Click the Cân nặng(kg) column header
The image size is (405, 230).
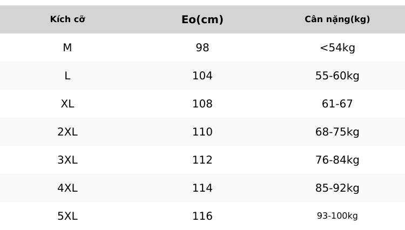pos(337,19)
